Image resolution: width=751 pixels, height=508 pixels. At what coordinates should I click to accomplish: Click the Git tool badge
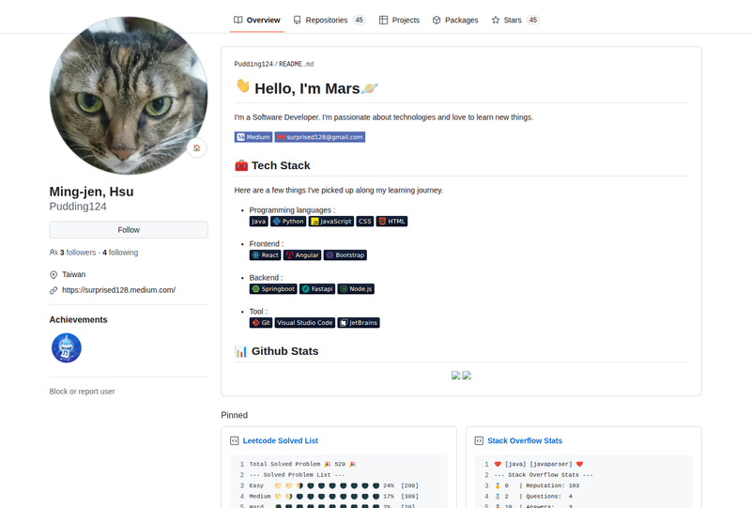coord(261,322)
